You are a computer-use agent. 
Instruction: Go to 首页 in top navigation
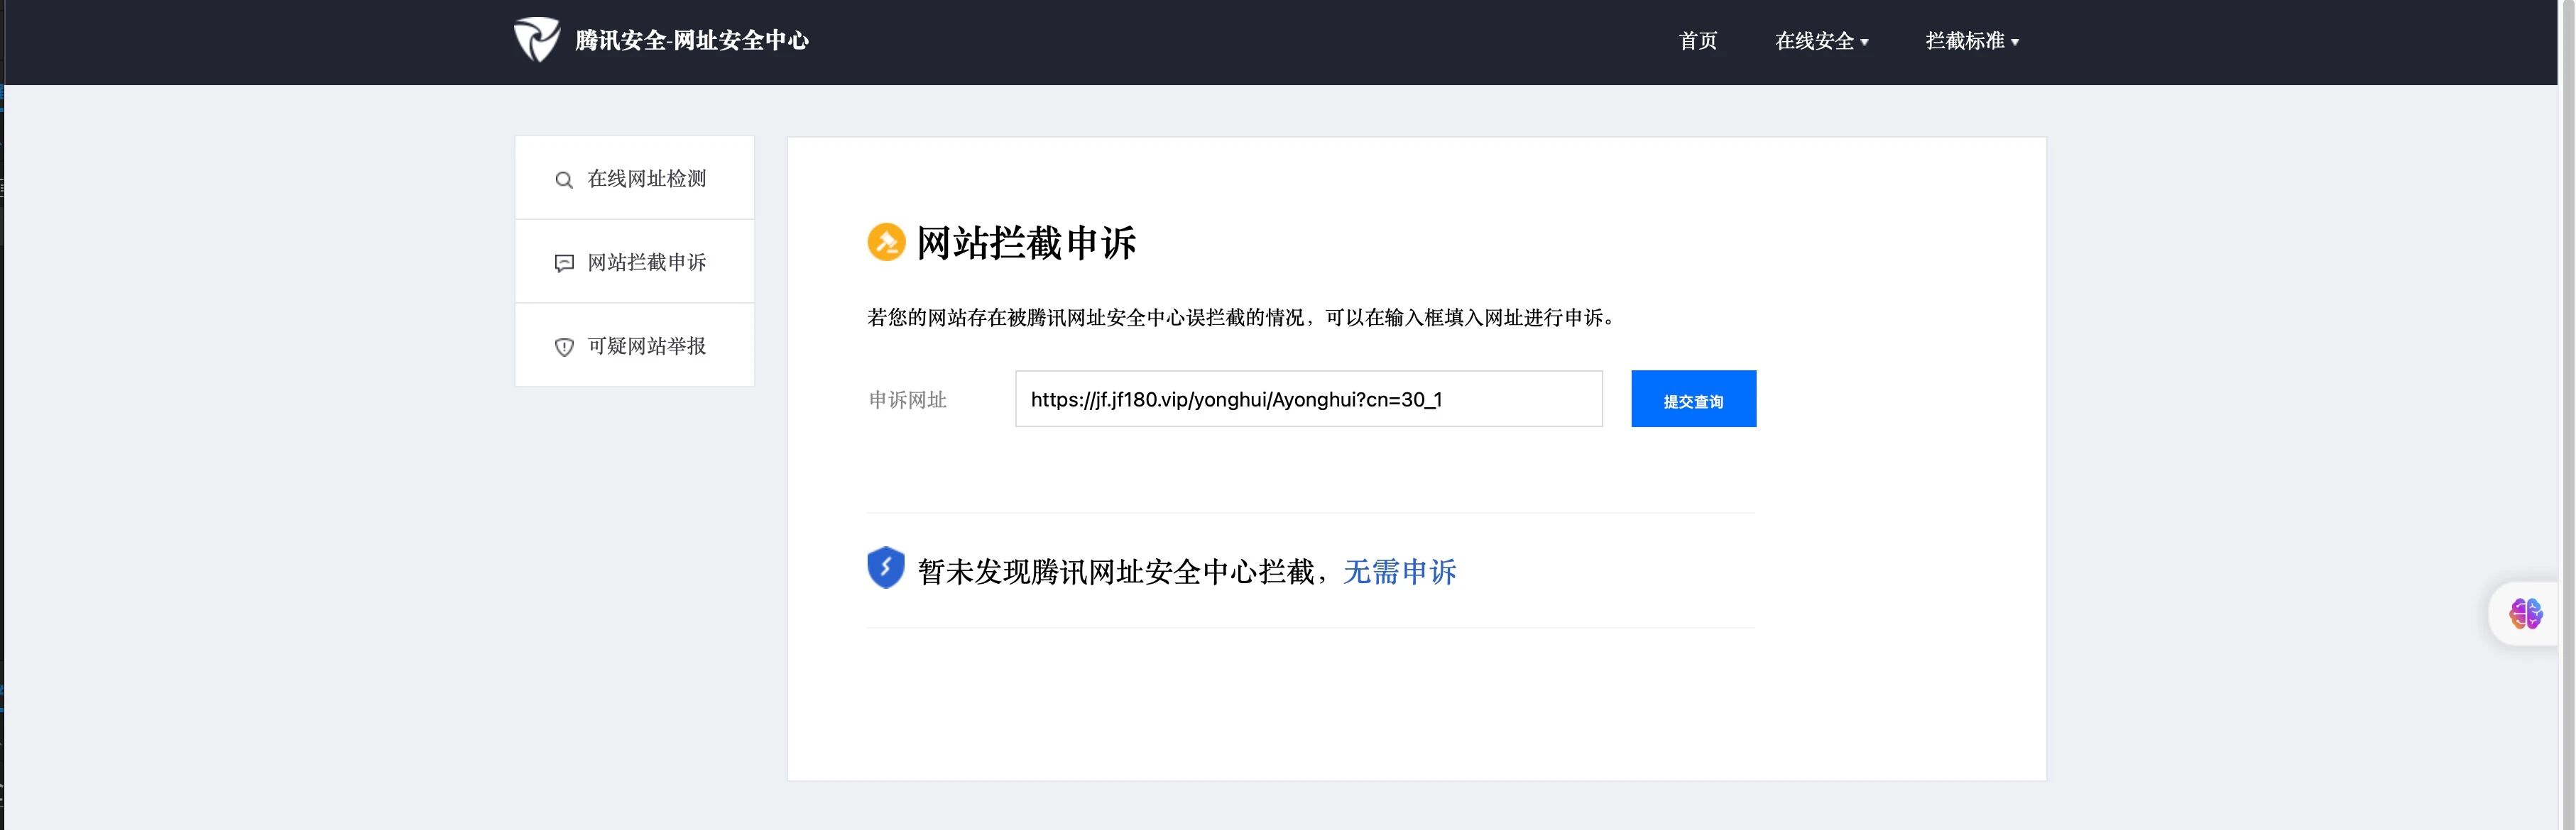pos(1697,41)
